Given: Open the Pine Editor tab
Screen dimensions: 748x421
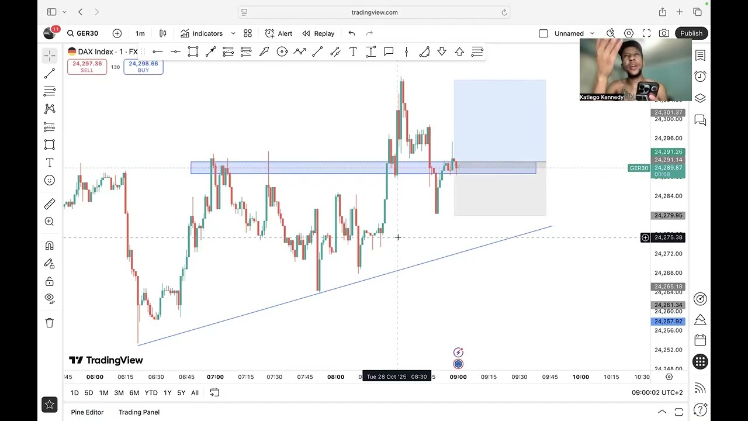Looking at the screenshot, I should point(87,412).
